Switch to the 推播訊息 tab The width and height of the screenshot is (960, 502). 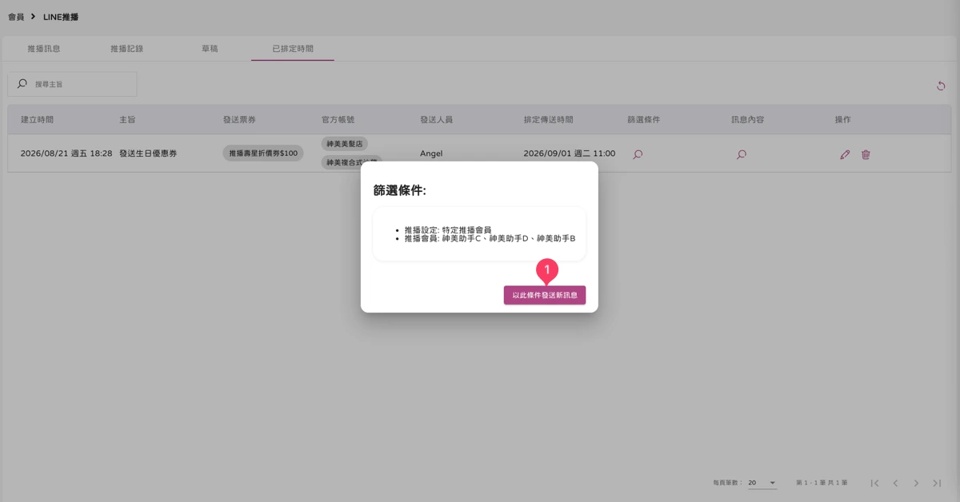click(x=44, y=49)
